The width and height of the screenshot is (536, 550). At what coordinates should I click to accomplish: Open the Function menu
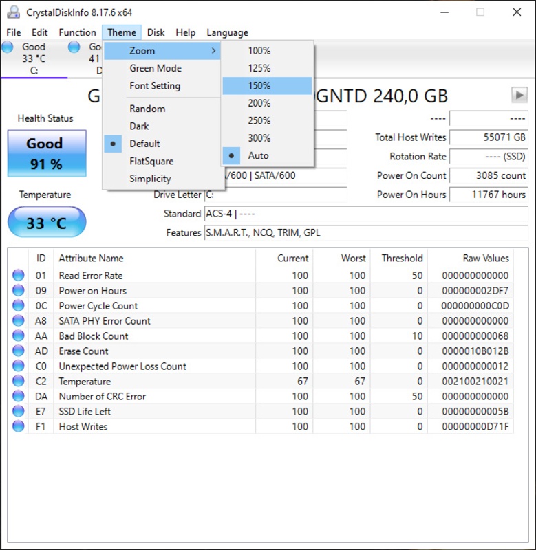[x=77, y=32]
